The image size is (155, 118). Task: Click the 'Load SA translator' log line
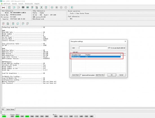coord(23,73)
